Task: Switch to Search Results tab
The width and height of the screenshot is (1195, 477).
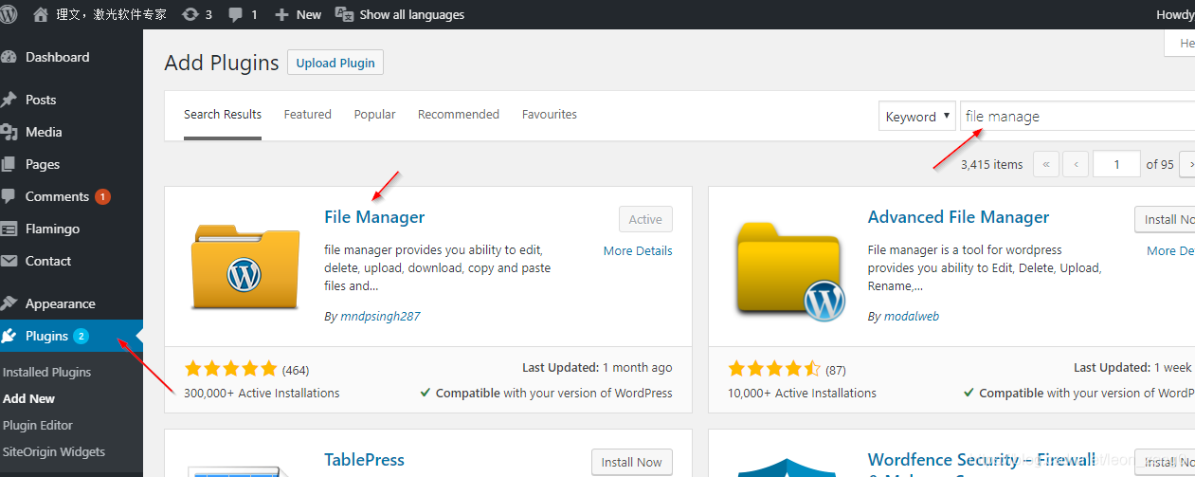Action: point(223,114)
